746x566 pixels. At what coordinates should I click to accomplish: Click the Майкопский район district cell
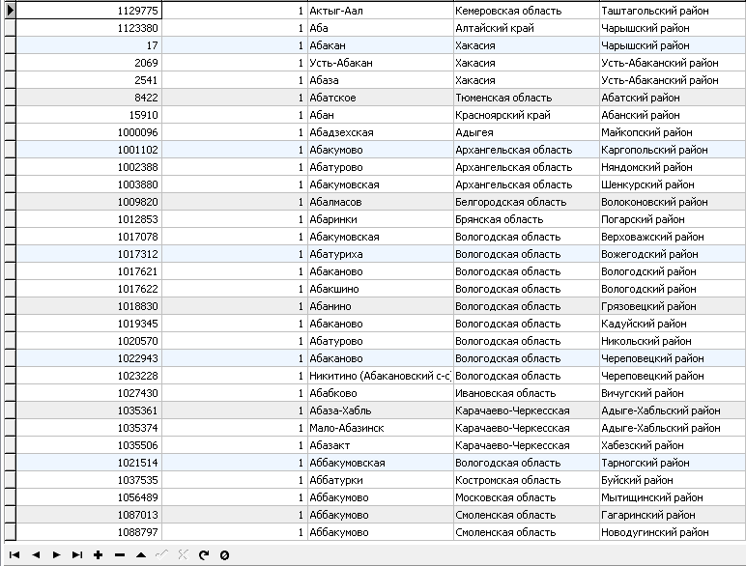click(x=671, y=132)
